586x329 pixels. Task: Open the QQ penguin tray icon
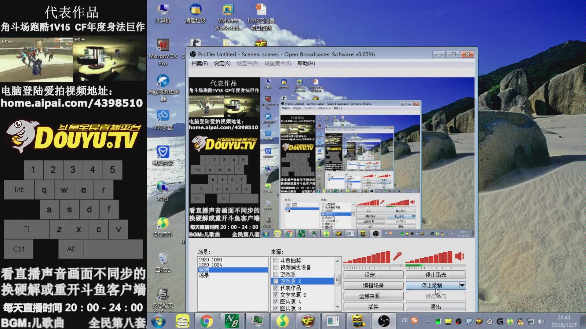pyautogui.click(x=520, y=321)
